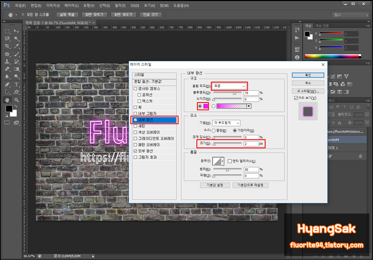The image size is (373, 260).
Task: Reset default black and white colors
Action: tap(6, 116)
